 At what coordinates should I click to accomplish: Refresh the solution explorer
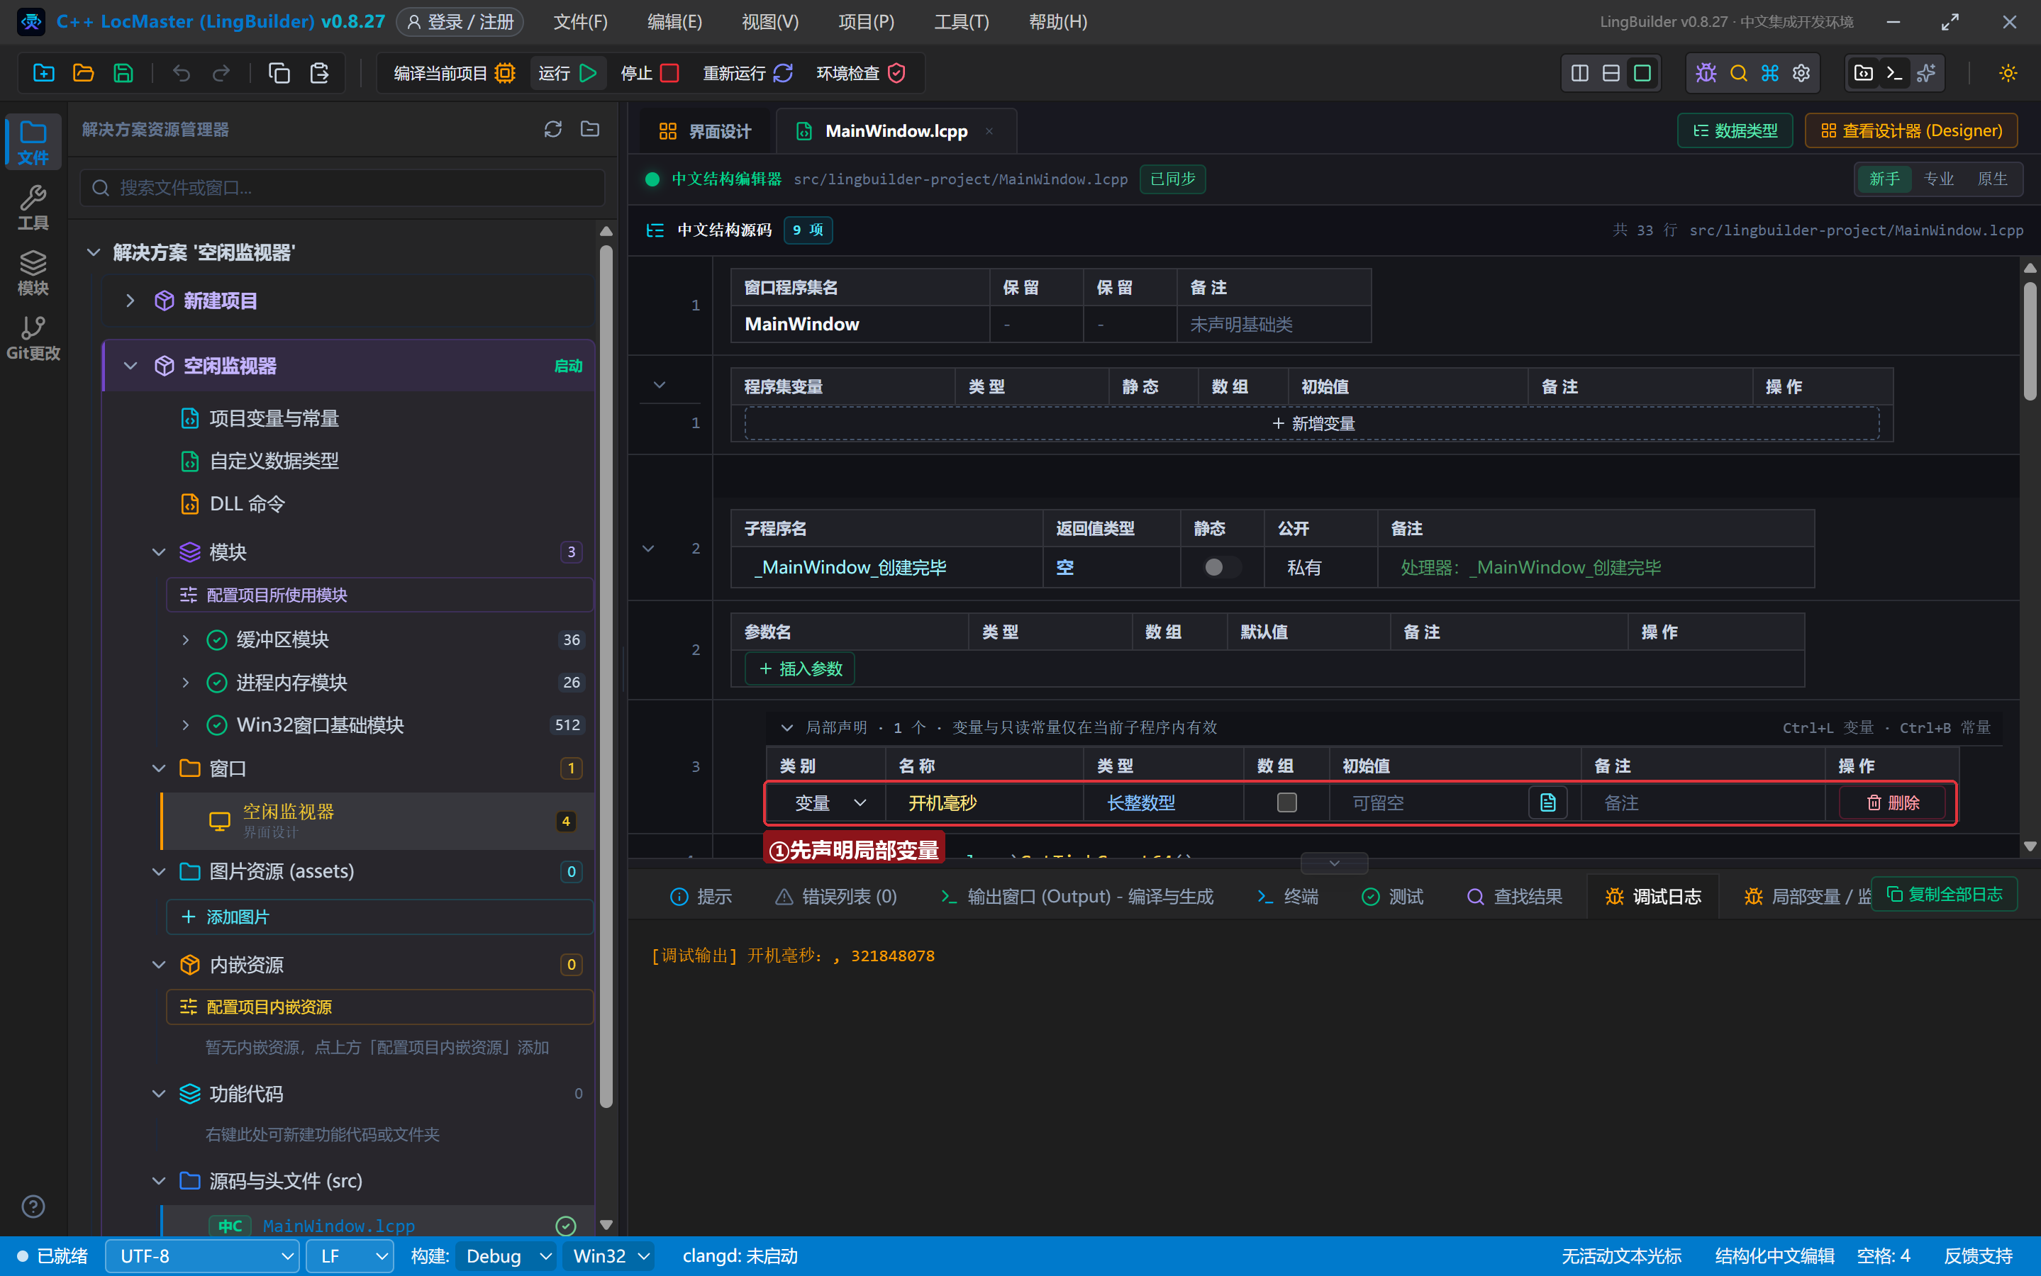coord(553,129)
